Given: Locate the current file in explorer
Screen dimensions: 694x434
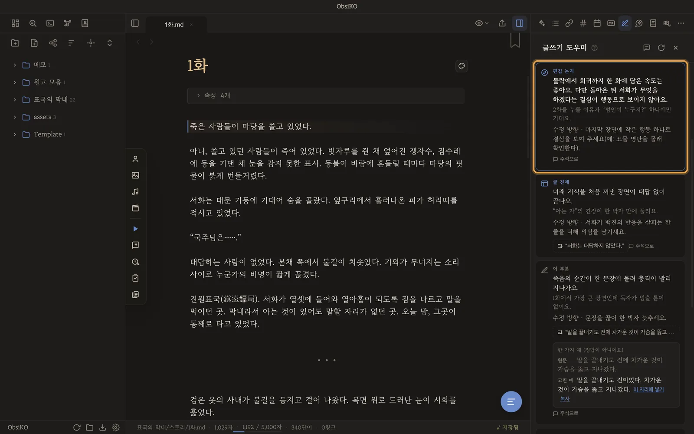Looking at the screenshot, I should (x=91, y=43).
